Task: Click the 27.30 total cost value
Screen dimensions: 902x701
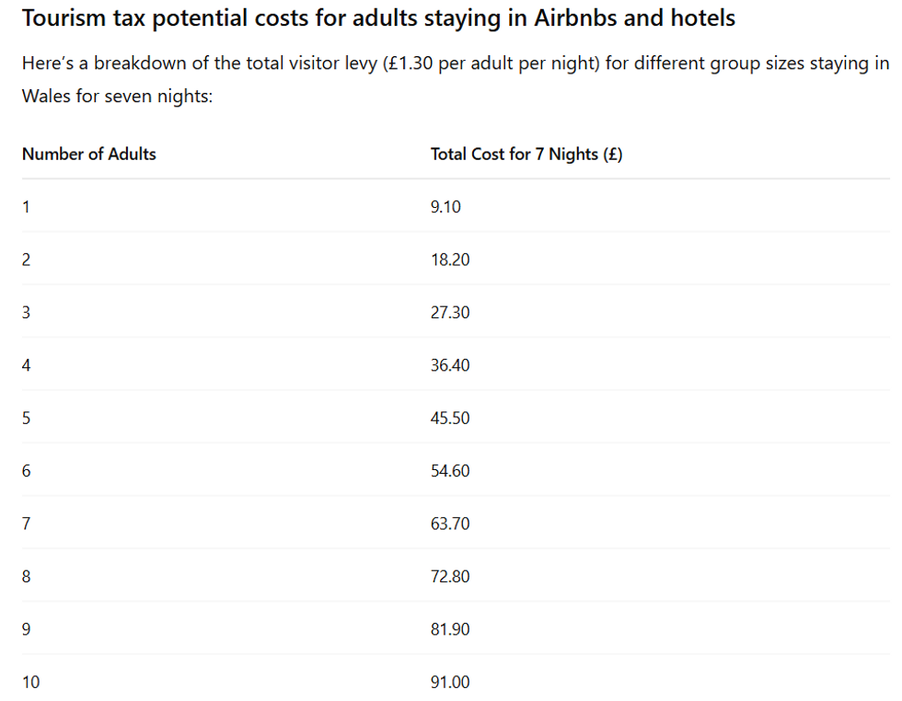Action: pyautogui.click(x=449, y=313)
